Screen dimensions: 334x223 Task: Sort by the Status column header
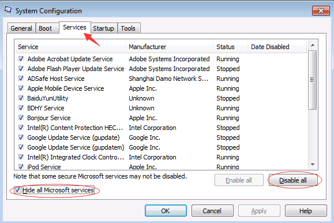pos(231,47)
